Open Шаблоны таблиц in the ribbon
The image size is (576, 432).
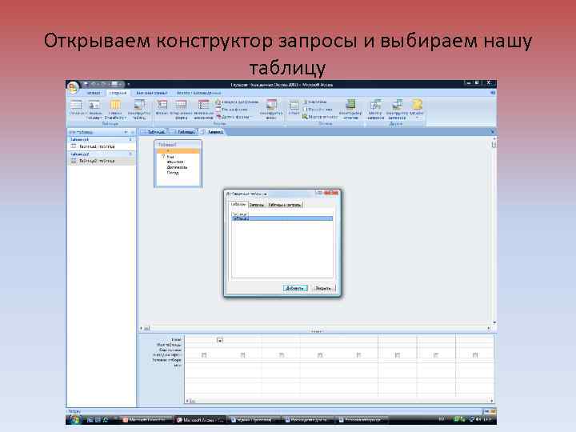(94, 109)
